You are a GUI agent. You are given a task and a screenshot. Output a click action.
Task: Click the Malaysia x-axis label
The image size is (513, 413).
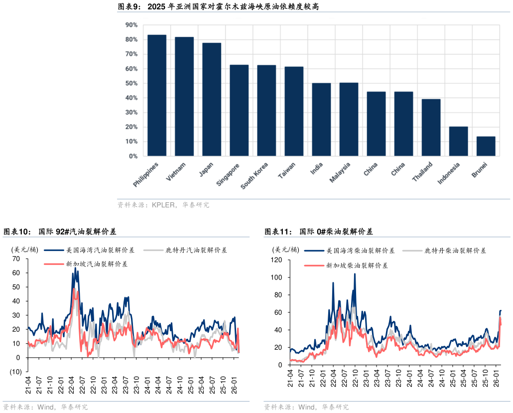340,172
